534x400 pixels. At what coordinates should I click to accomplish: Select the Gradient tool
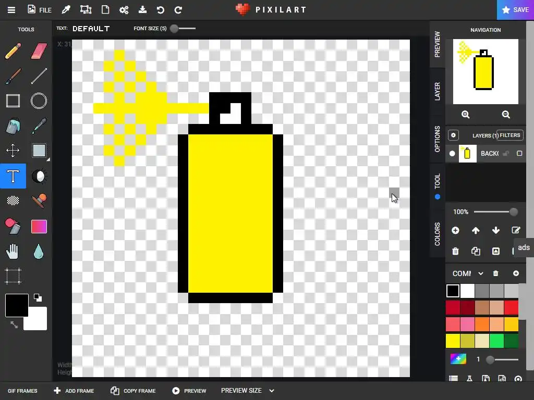tap(39, 227)
